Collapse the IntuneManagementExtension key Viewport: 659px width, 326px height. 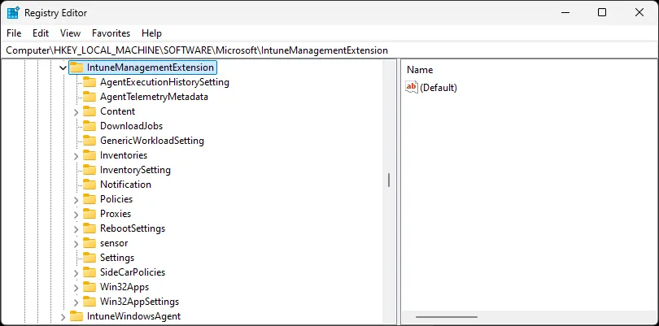pos(63,67)
